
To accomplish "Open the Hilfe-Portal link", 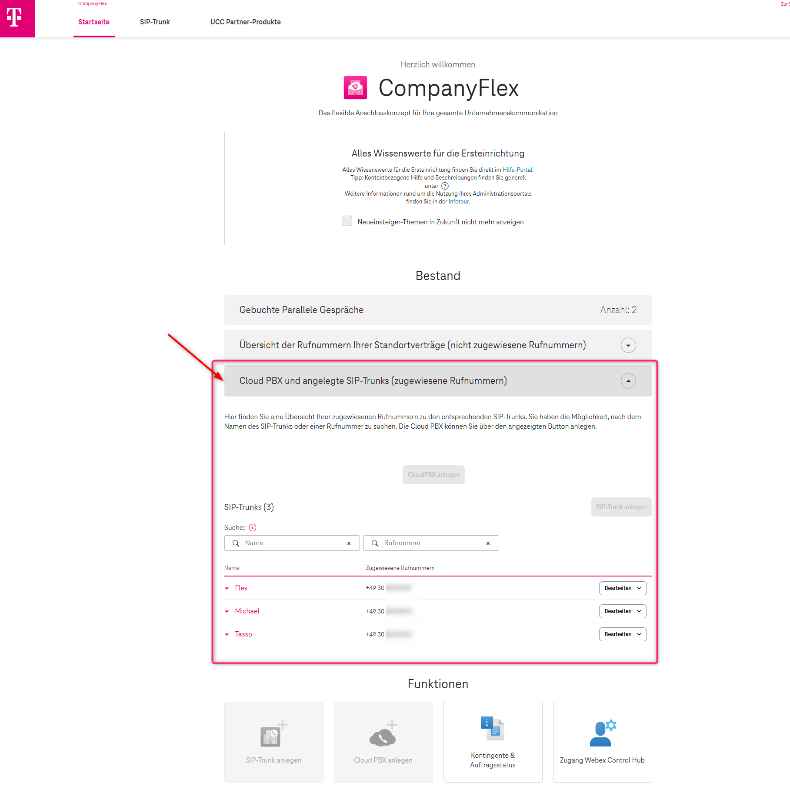I will (x=517, y=170).
